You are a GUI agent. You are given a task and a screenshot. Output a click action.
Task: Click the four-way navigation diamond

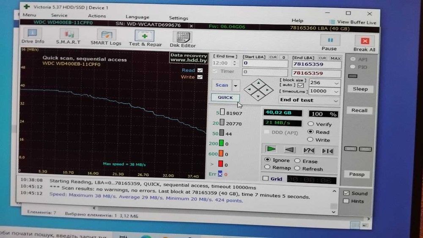click(x=258, y=90)
